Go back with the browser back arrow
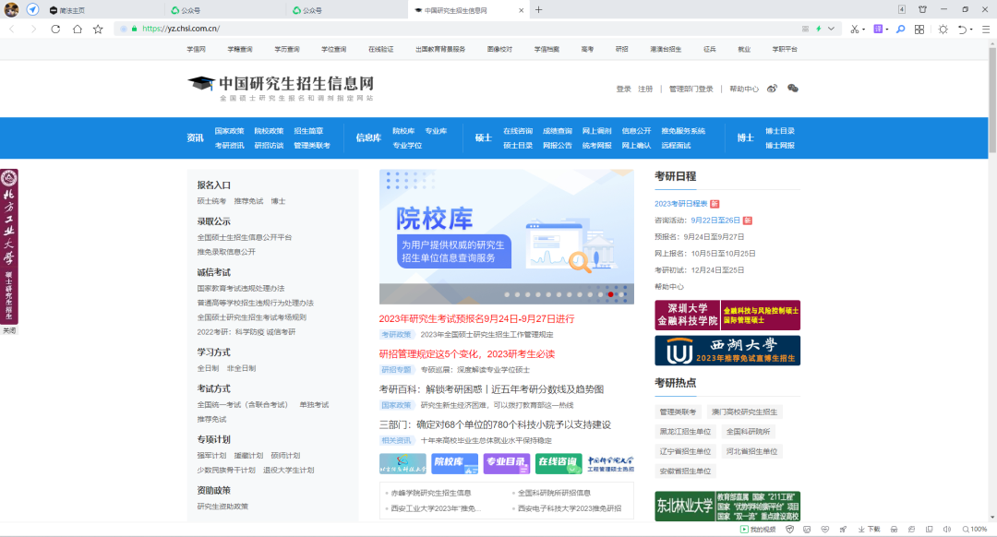 [x=12, y=29]
